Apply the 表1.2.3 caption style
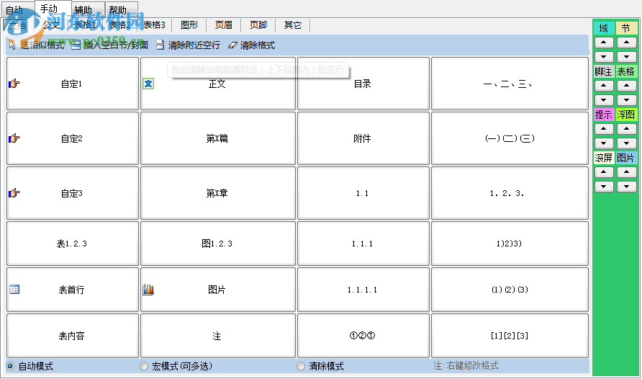This screenshot has width=642, height=379. 73,244
